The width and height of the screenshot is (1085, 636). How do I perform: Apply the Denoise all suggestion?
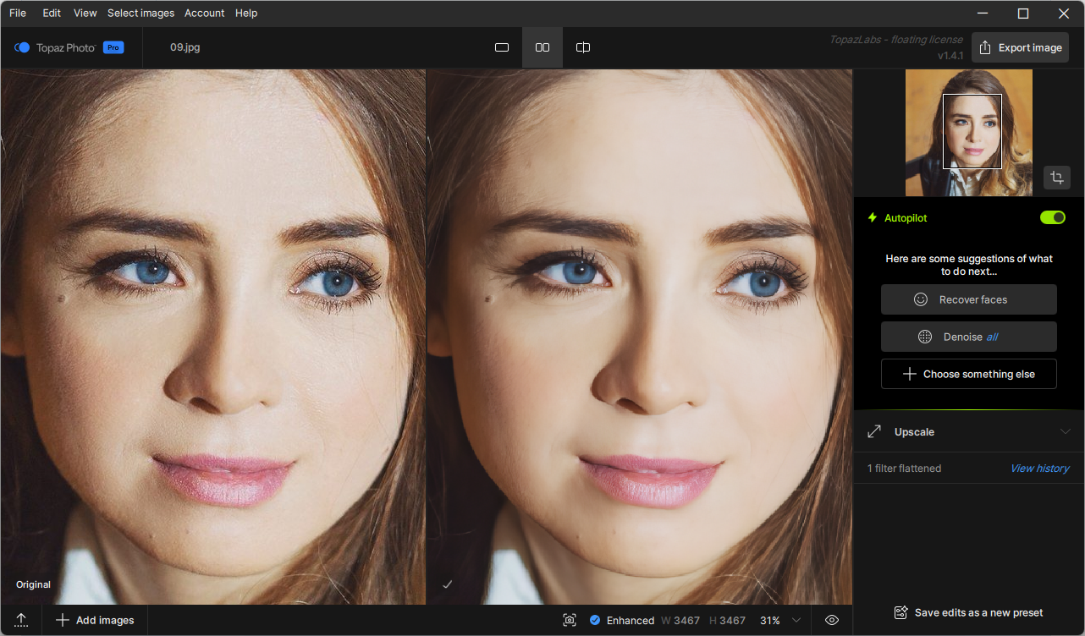pos(969,337)
